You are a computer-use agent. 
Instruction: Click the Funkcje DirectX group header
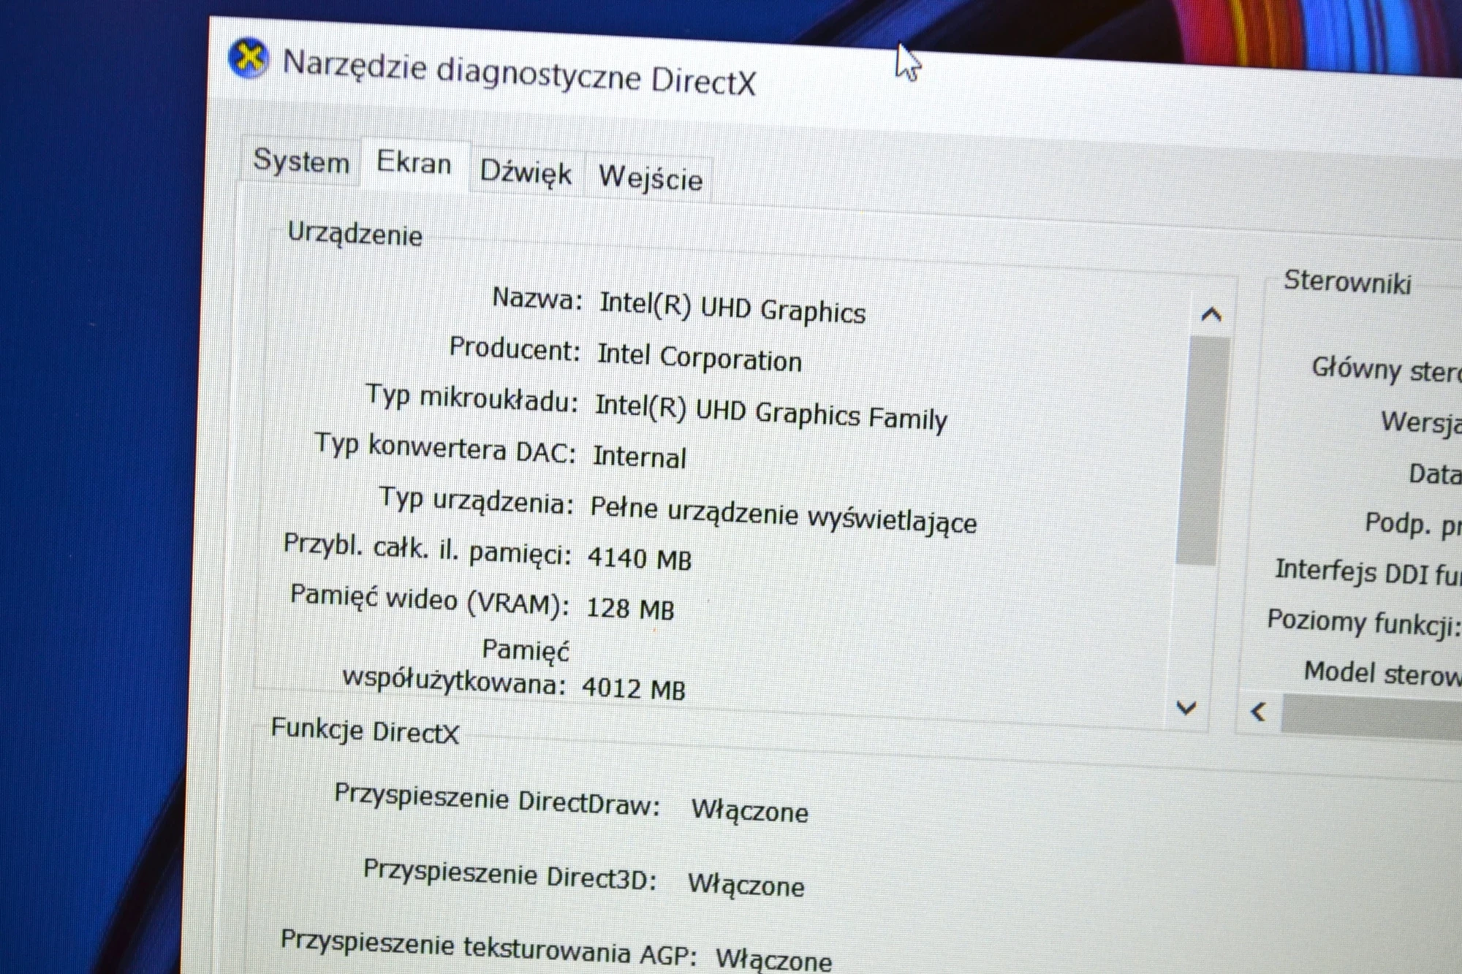tap(365, 731)
